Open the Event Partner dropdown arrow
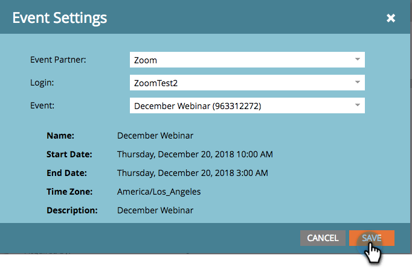 click(357, 59)
